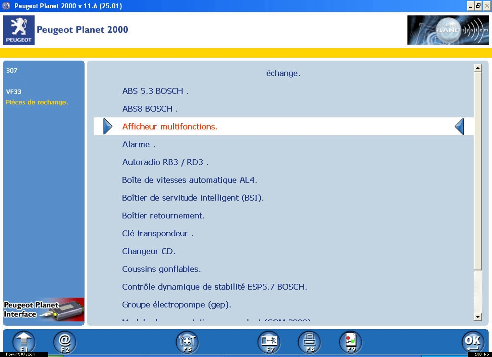Click the VF33 VIN label
Image resolution: width=492 pixels, height=357 pixels.
(x=13, y=92)
